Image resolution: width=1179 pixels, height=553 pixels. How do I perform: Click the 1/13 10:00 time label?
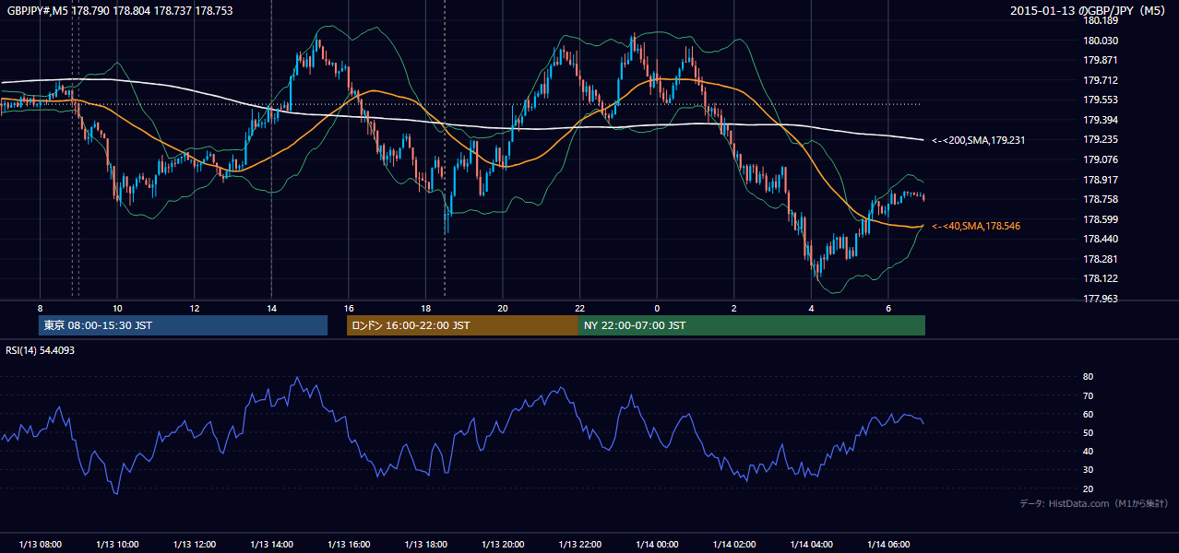tap(117, 545)
